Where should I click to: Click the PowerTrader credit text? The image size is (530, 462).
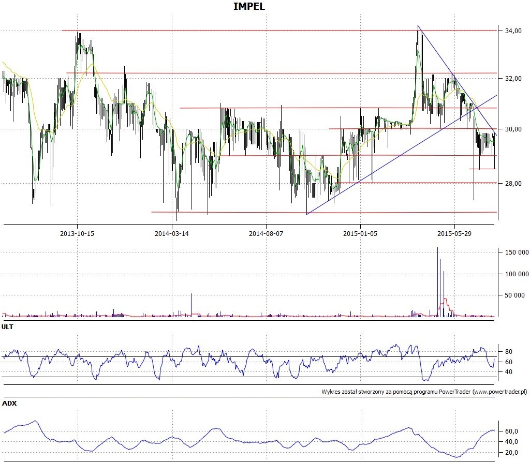tap(424, 392)
